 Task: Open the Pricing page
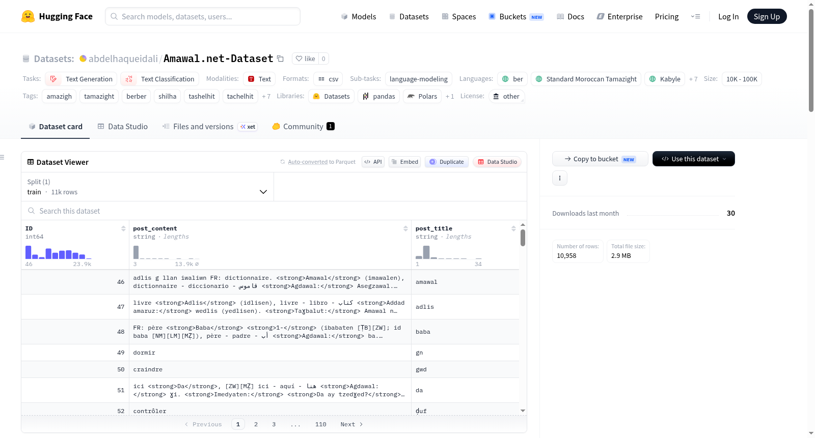tap(667, 16)
